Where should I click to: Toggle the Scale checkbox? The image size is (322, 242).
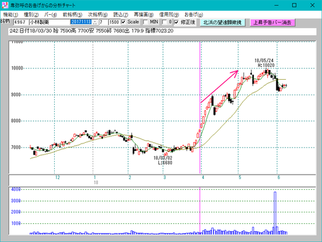click(124, 22)
